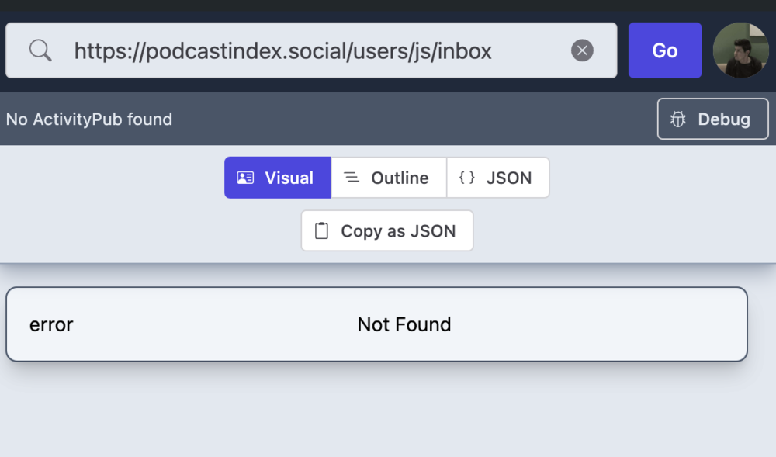The image size is (776, 457).
Task: Click the 'Not Found' value text
Action: 404,324
